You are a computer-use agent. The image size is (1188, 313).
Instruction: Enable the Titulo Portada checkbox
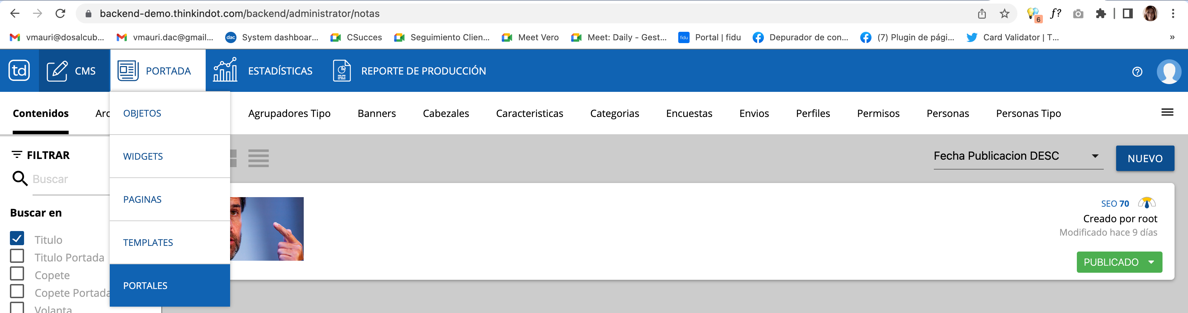click(17, 256)
